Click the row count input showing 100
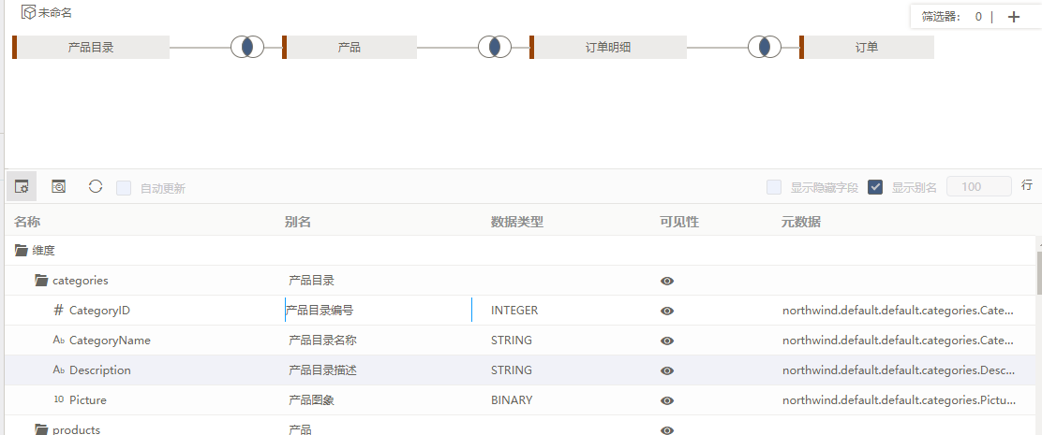 [x=979, y=187]
